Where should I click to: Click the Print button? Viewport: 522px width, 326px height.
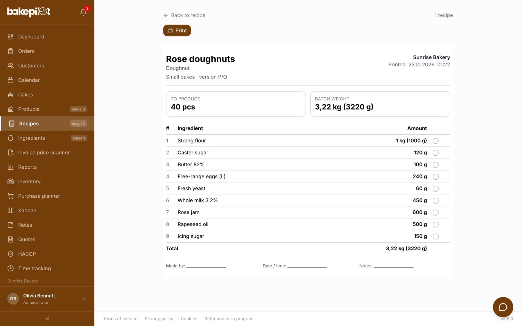click(x=177, y=30)
